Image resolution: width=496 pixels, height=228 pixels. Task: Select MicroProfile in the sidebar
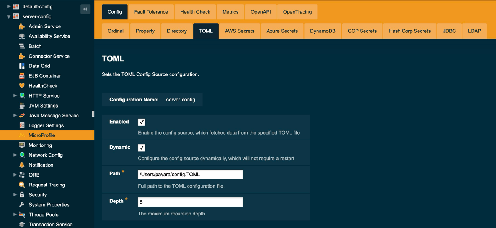point(42,135)
